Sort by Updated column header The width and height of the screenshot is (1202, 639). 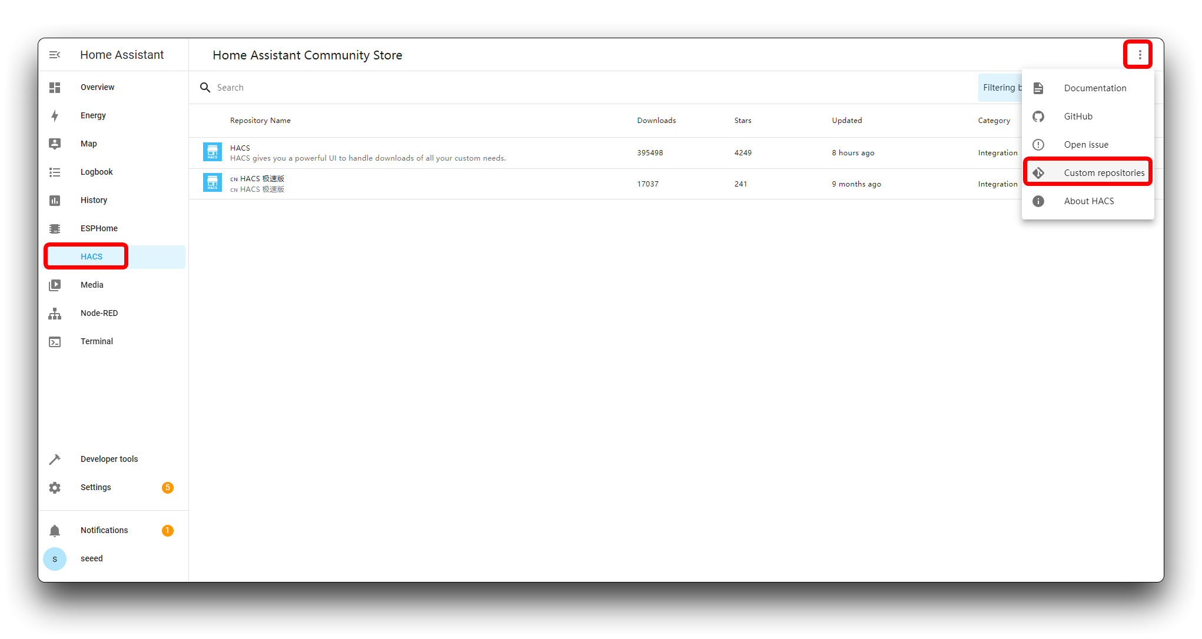pos(846,120)
